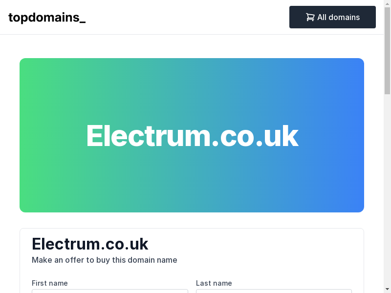Focus the Last name input field
This screenshot has height=293, width=391.
274,291
